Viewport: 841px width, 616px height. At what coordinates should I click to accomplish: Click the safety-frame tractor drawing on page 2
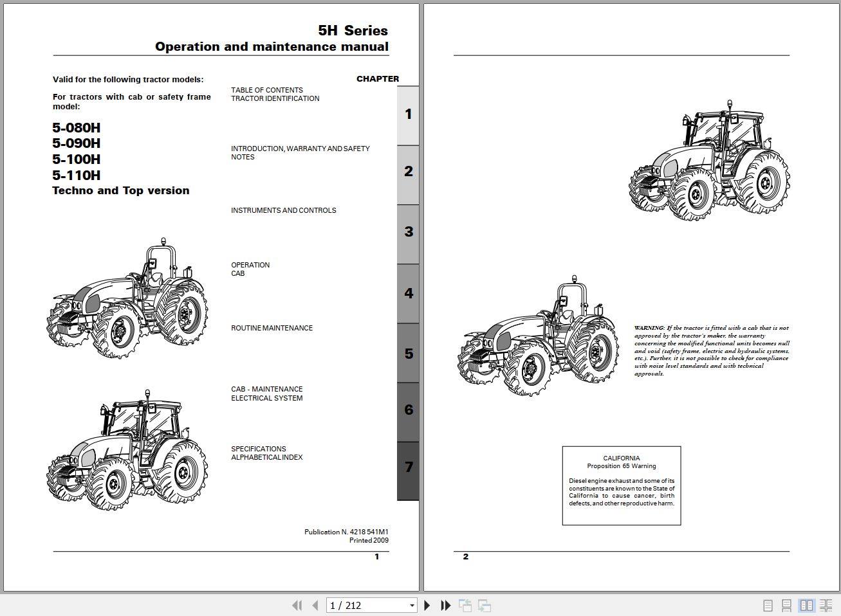[x=539, y=336]
